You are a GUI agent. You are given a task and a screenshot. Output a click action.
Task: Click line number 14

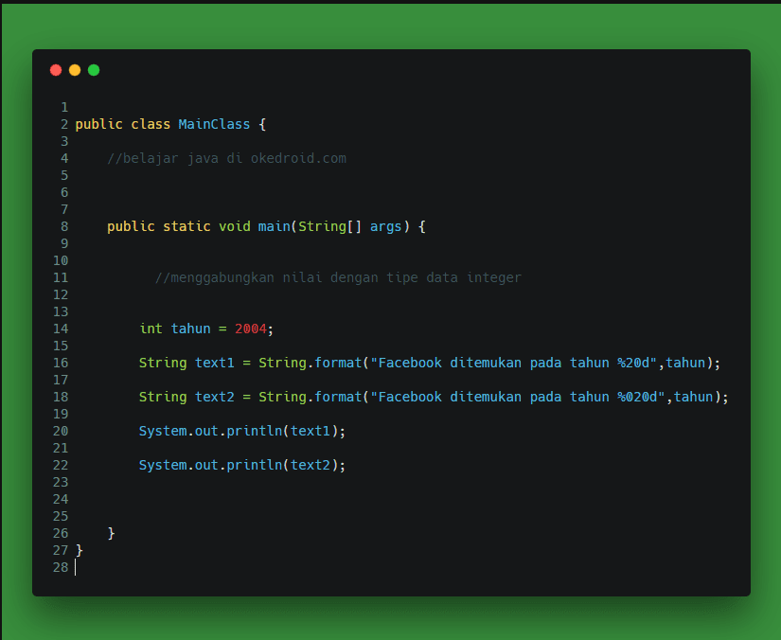click(61, 329)
